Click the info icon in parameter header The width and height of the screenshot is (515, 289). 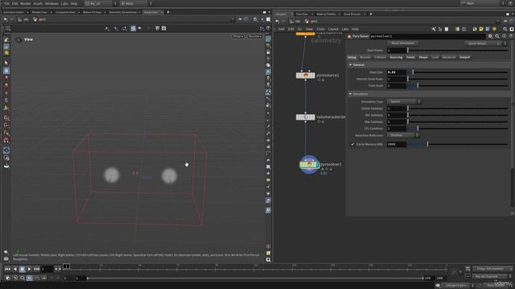point(505,36)
